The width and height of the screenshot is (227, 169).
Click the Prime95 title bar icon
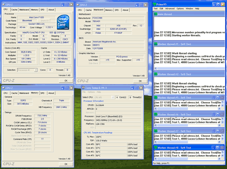pos(154,4)
